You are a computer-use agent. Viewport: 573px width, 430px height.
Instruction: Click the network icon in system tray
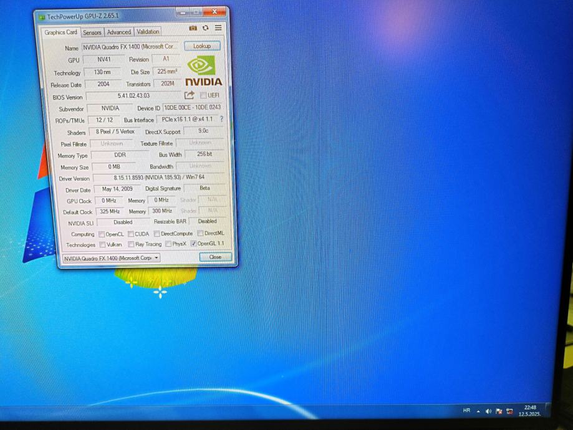509,411
